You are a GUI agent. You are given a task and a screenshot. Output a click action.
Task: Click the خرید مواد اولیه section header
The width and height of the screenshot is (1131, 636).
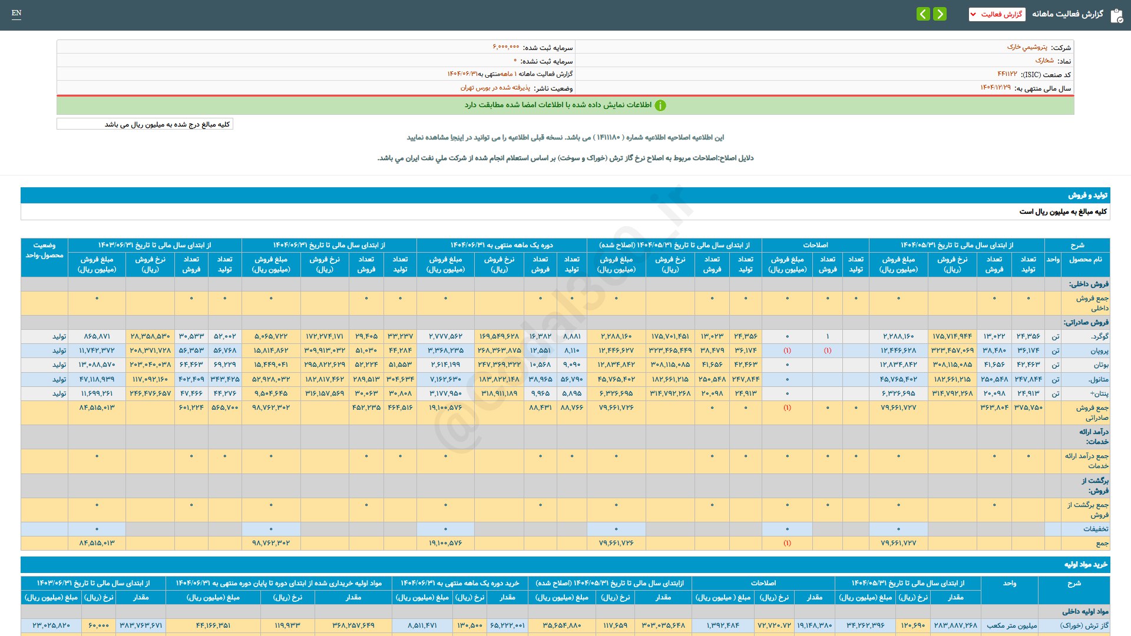pyautogui.click(x=1085, y=564)
